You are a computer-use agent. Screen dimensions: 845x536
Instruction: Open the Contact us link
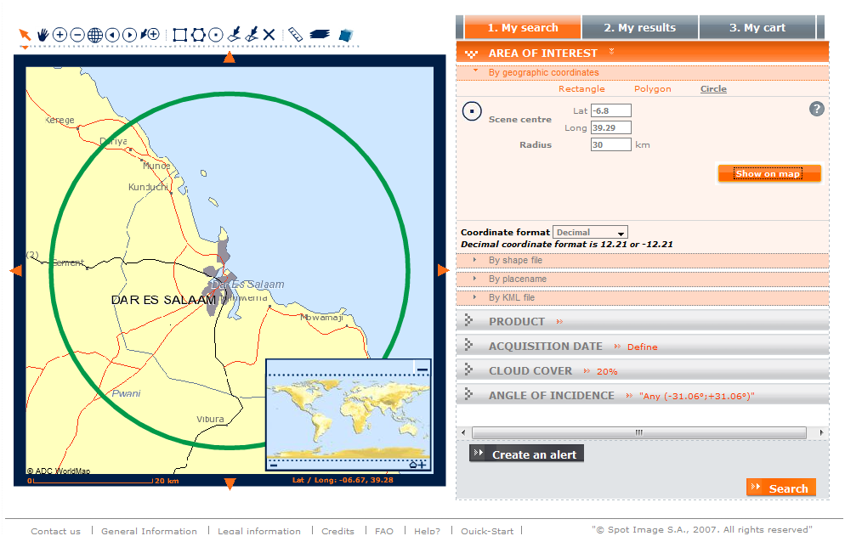click(55, 531)
